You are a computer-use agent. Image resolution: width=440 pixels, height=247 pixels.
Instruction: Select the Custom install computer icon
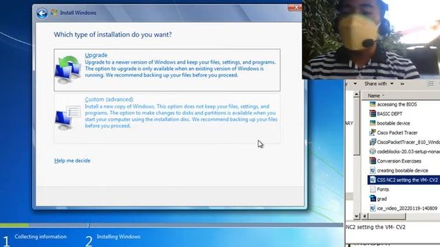pos(67,117)
